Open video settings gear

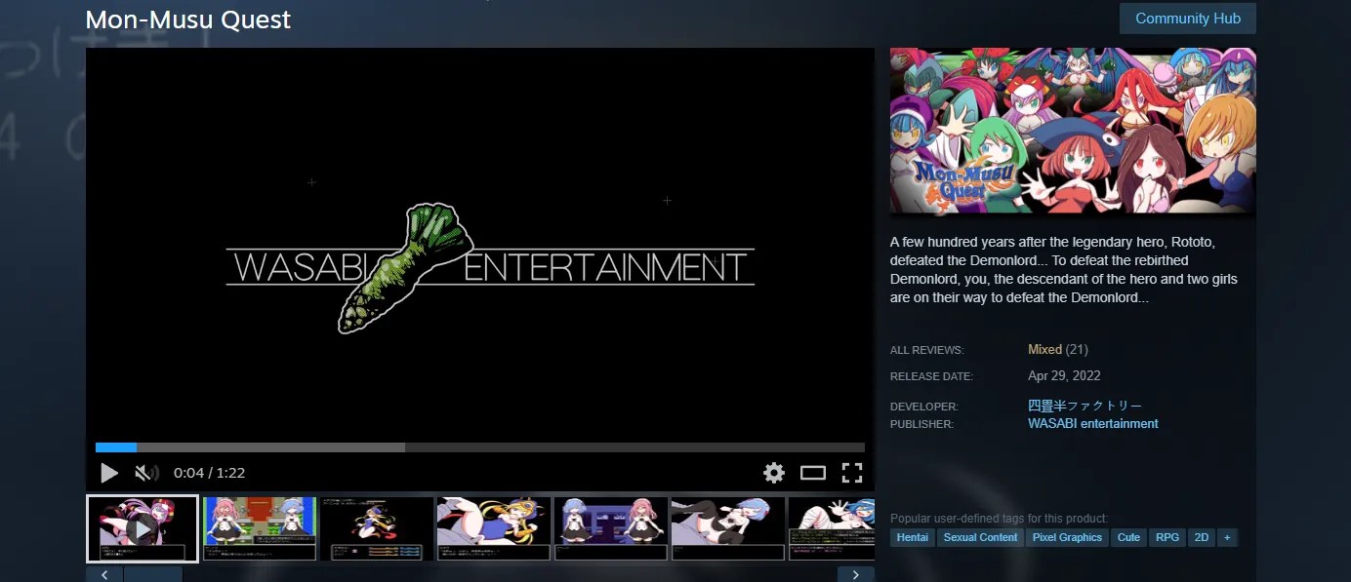tap(774, 473)
